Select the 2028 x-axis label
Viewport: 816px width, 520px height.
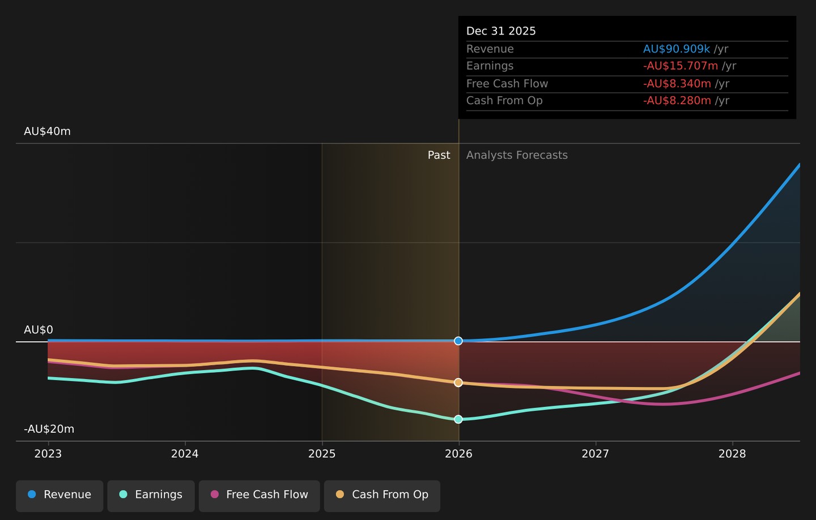pos(732,454)
